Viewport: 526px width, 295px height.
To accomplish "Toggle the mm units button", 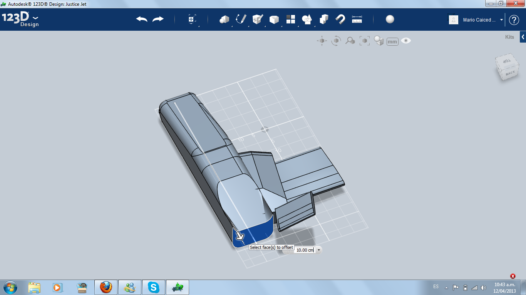I will pyautogui.click(x=392, y=41).
